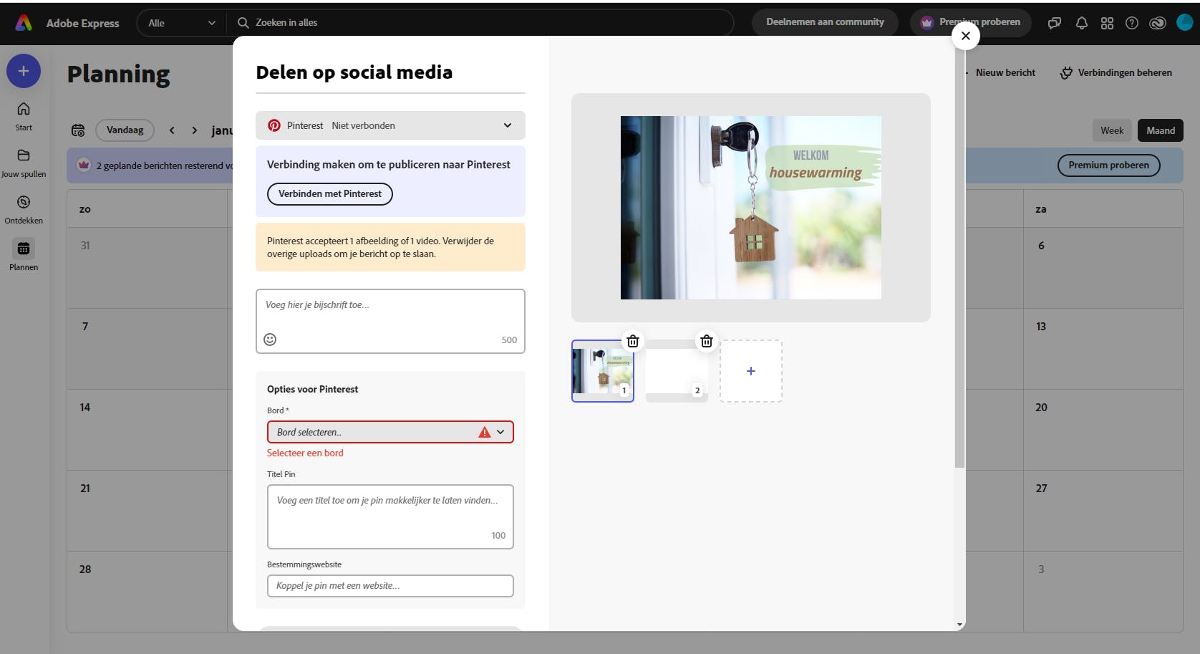Open the Alle search filter dropdown
1200x654 pixels.
(181, 23)
